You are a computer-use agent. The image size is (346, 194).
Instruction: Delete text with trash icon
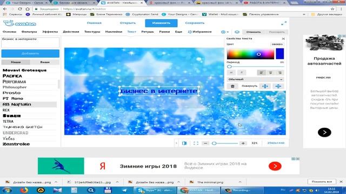tap(232, 86)
